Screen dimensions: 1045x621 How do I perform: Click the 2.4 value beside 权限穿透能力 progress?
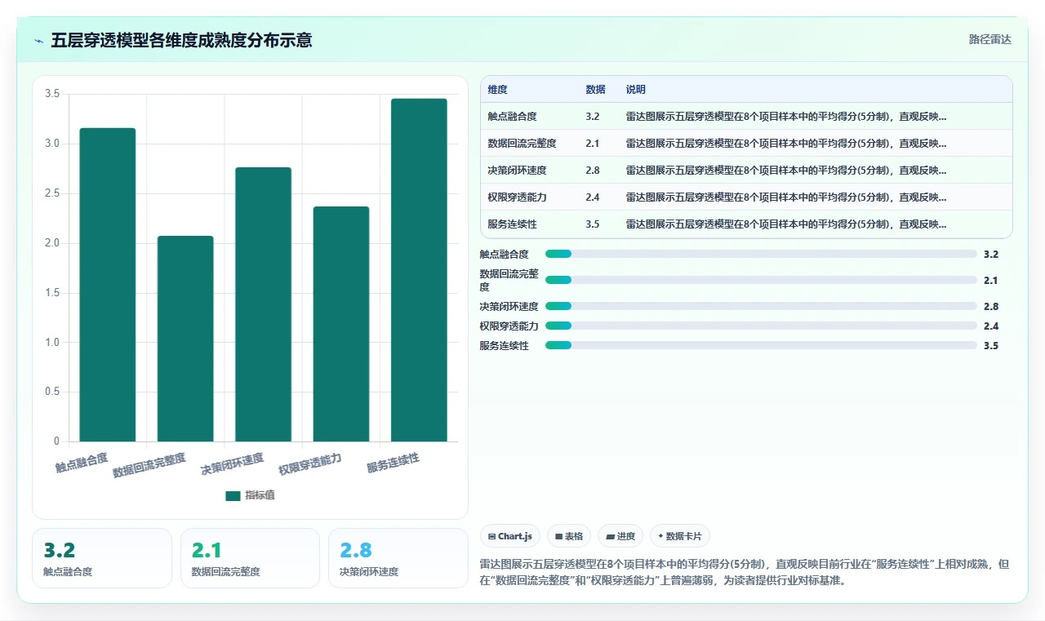(x=991, y=326)
